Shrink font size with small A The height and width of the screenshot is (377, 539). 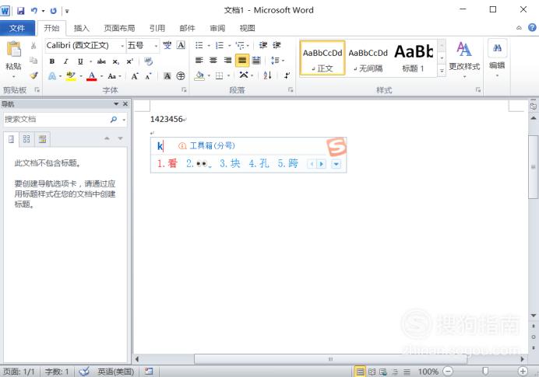(148, 76)
